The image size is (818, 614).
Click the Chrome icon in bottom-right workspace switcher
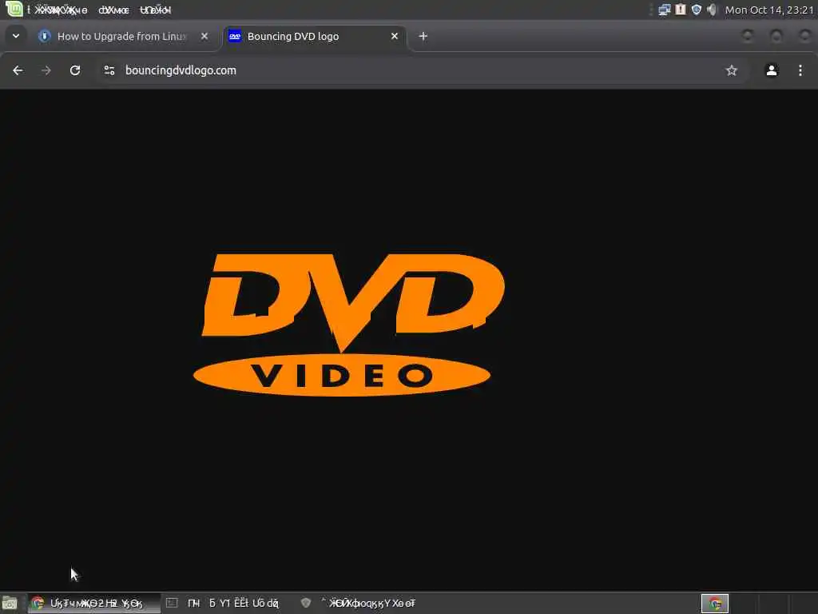click(715, 604)
